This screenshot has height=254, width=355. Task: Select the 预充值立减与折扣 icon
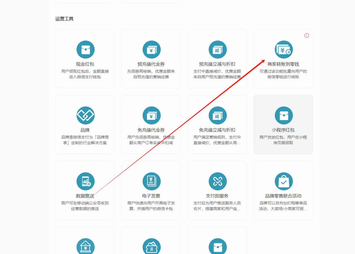[217, 50]
